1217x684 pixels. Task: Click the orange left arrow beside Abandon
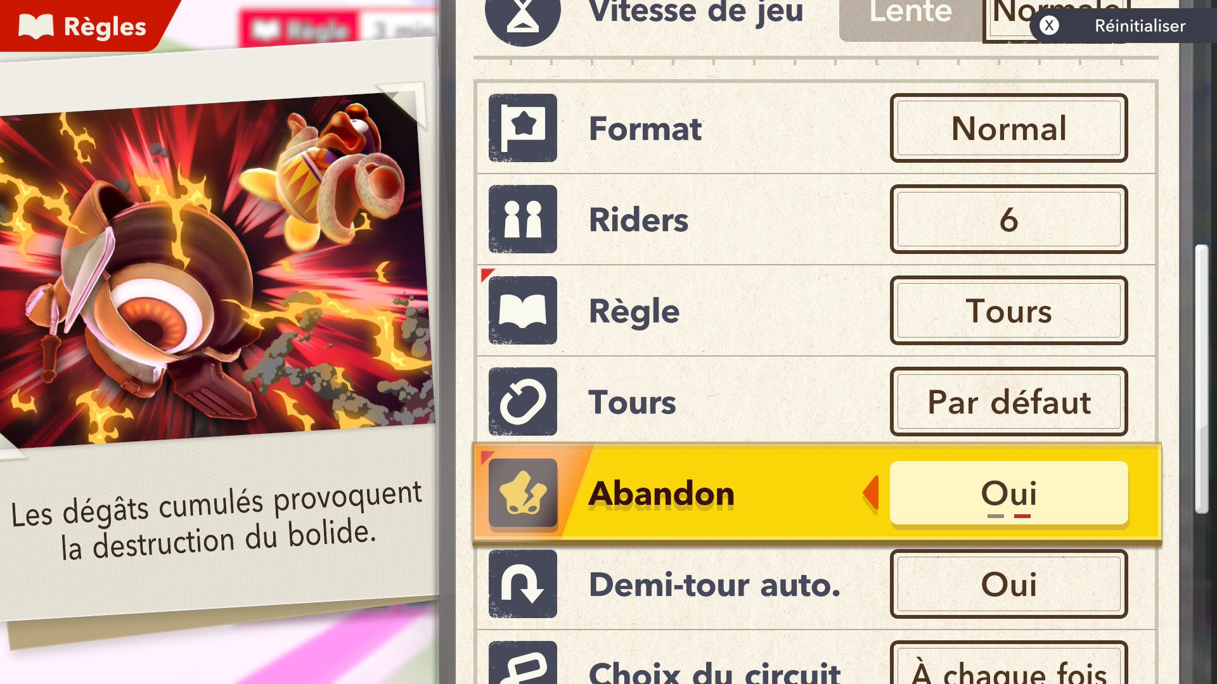click(x=871, y=493)
